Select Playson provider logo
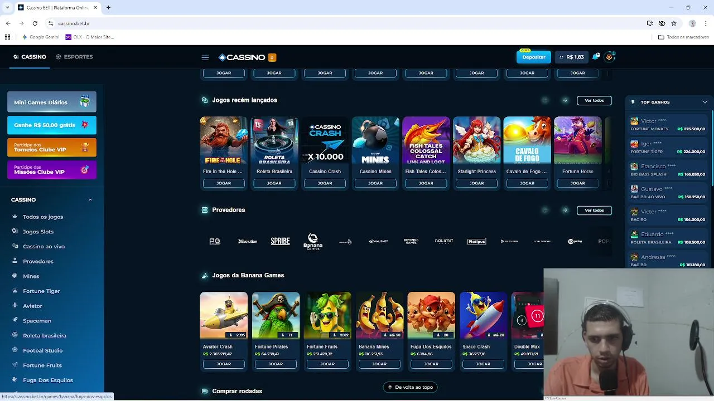This screenshot has width=714, height=401. tap(509, 241)
